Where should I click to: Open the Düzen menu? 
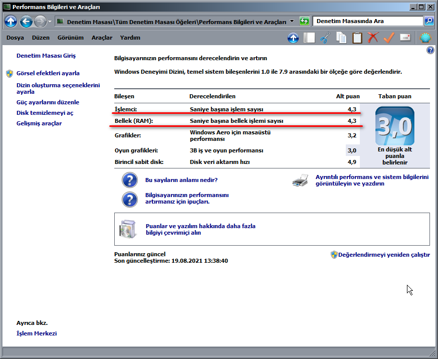point(41,38)
